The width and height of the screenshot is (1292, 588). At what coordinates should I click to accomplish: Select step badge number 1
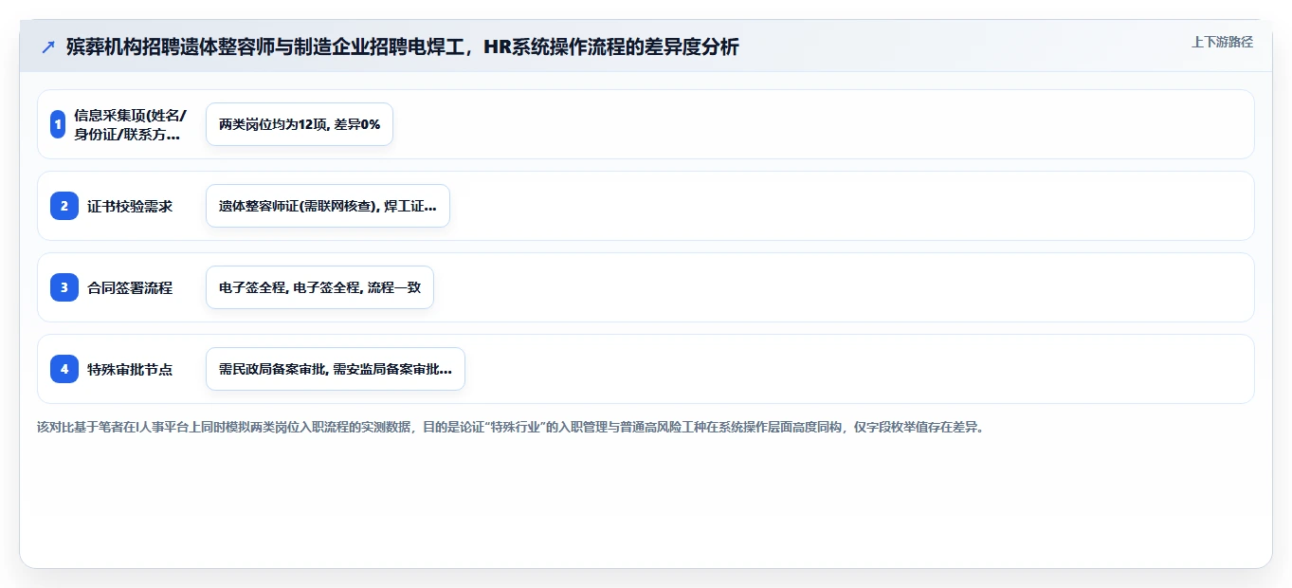click(x=58, y=124)
